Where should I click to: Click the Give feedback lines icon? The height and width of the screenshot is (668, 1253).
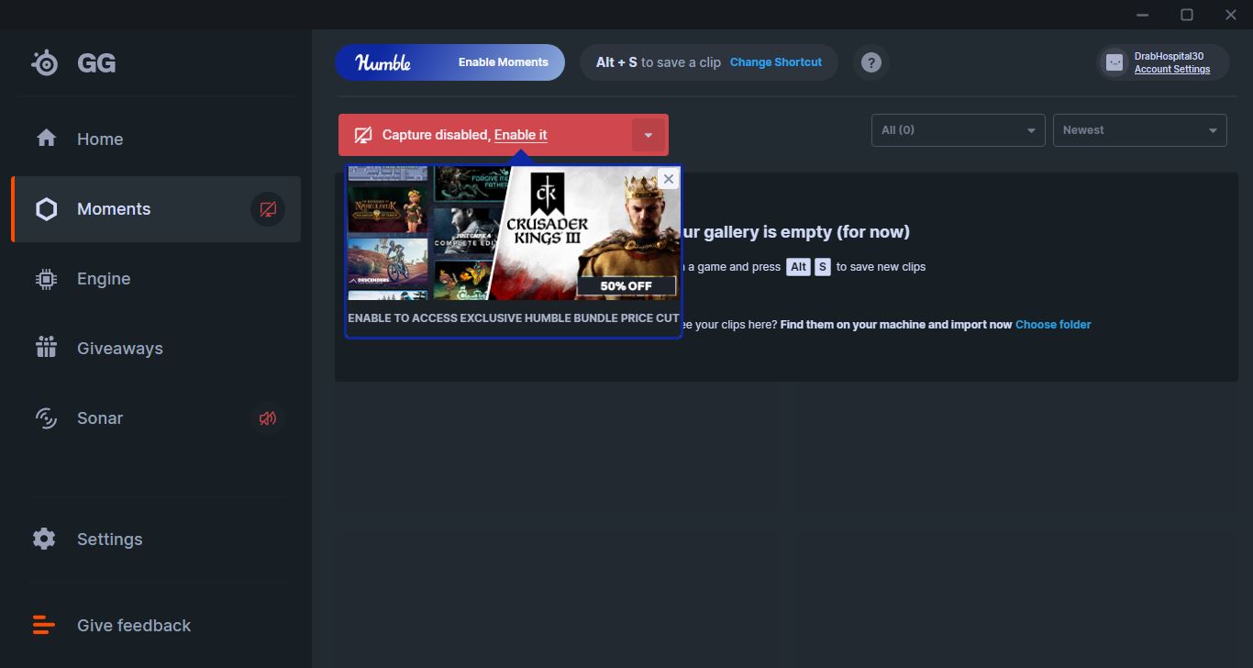point(44,625)
